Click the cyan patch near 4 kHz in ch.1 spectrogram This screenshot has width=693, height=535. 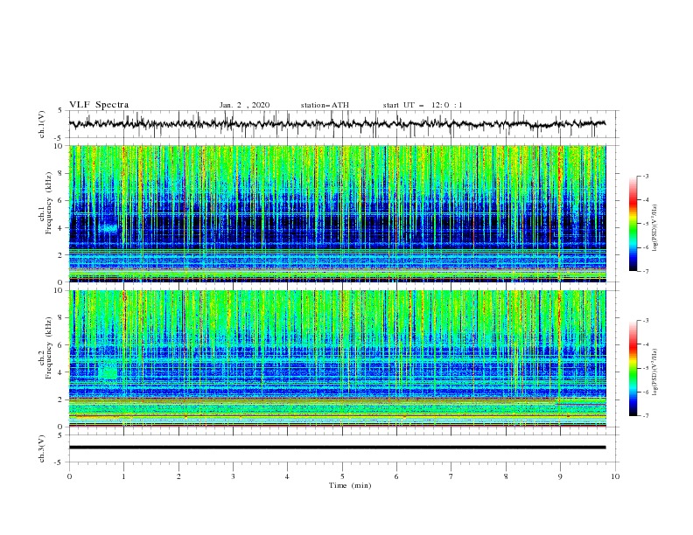click(109, 228)
